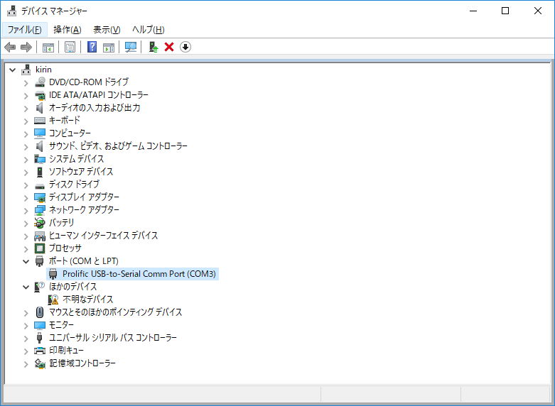Click the Prolific COM3 port plug icon
Screen dimensions: 555x406
tap(53, 274)
